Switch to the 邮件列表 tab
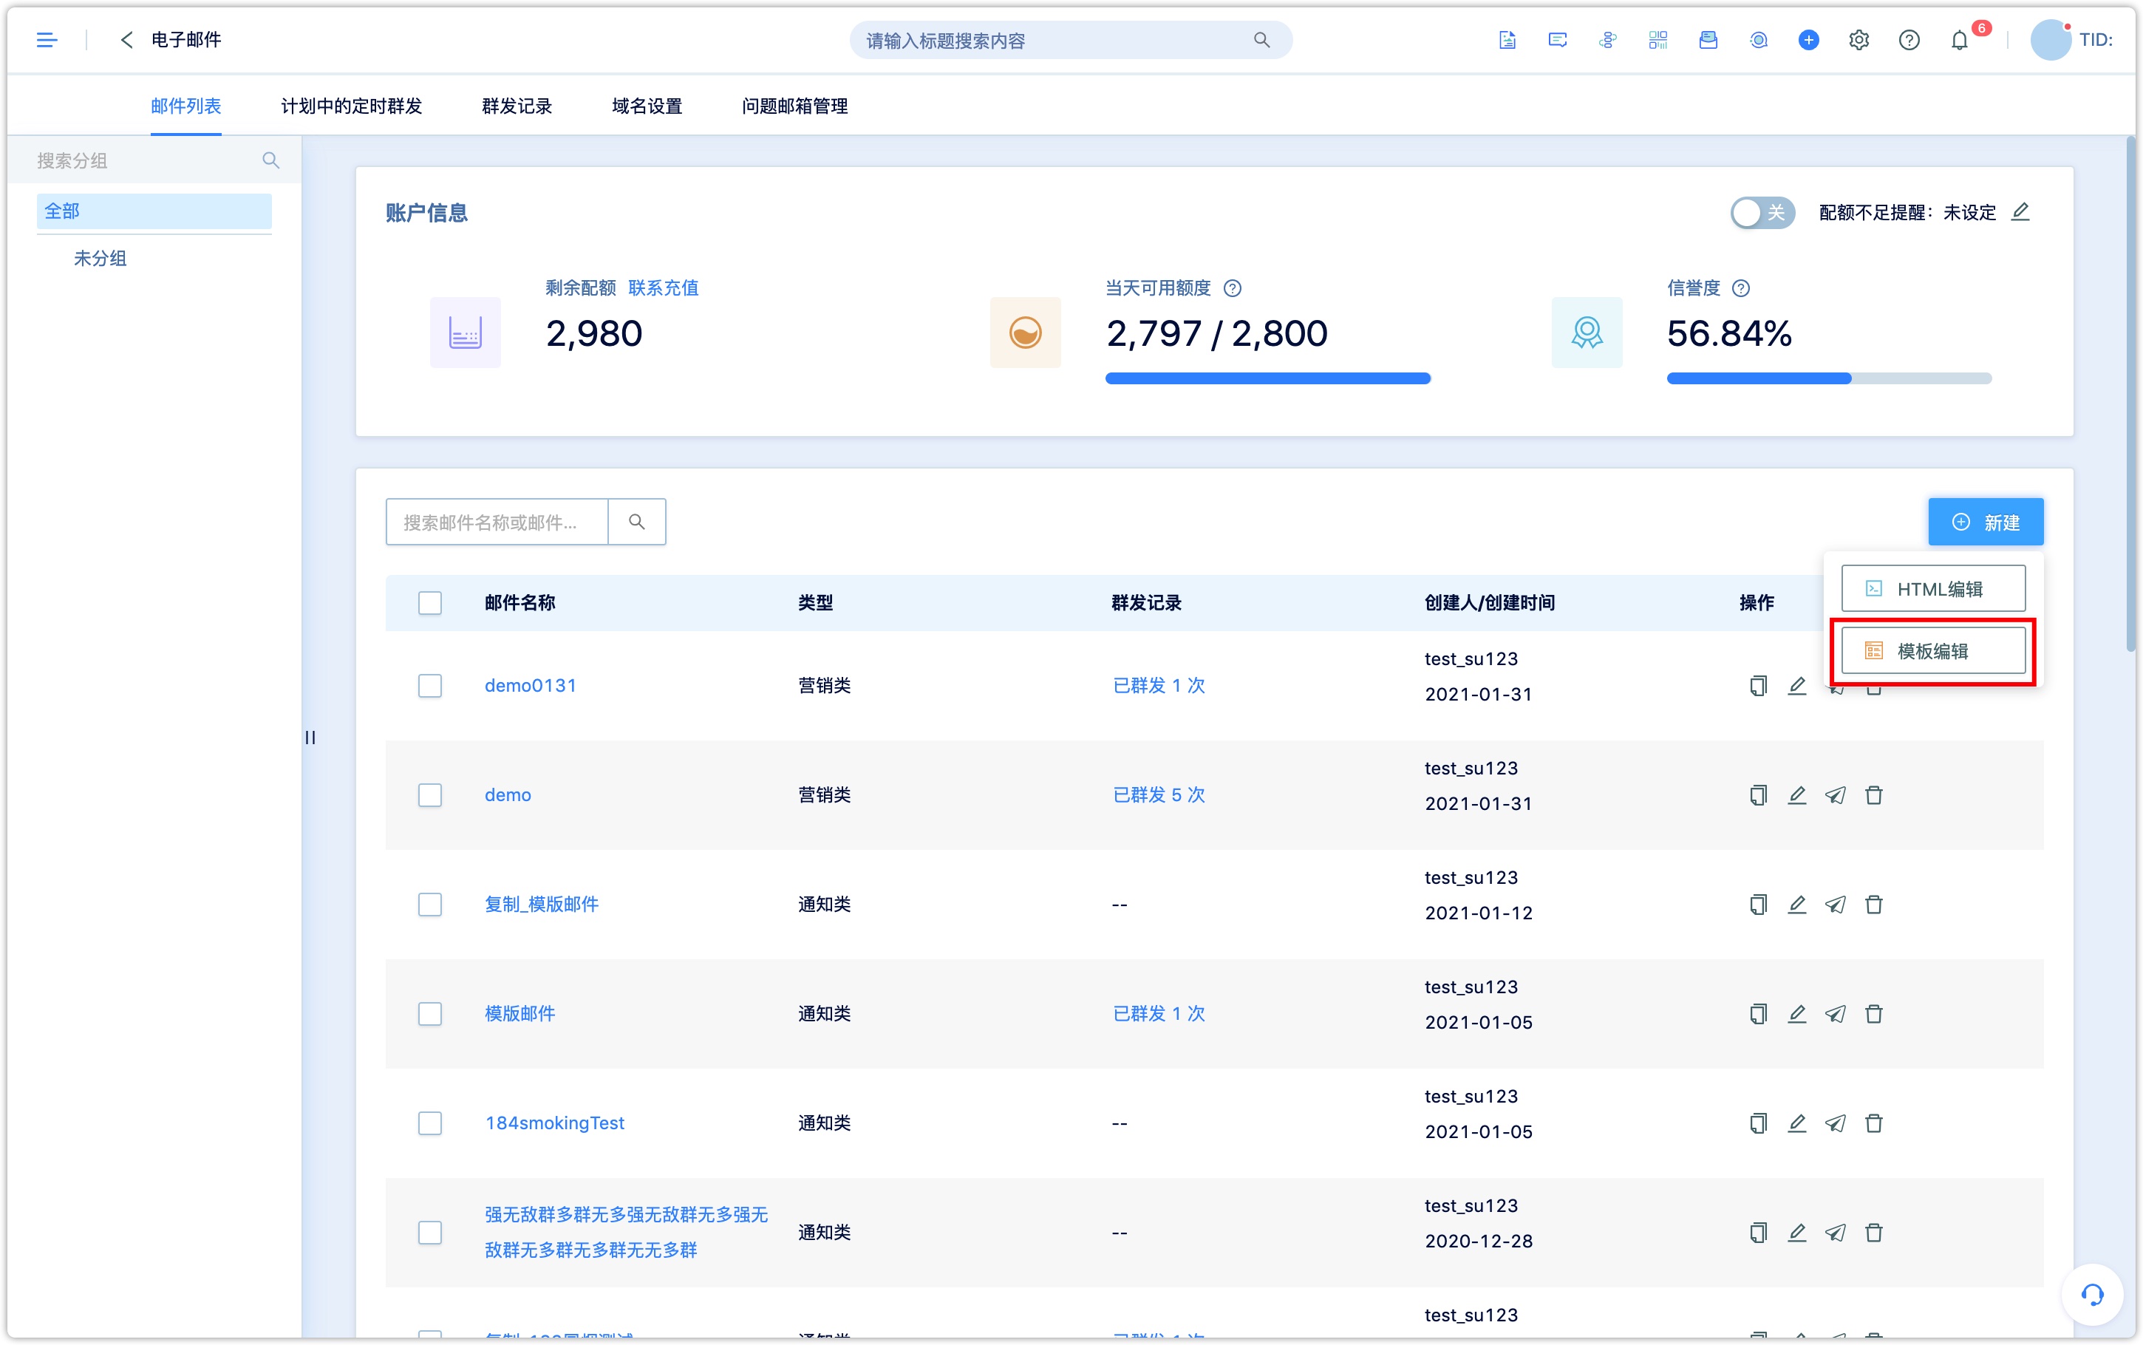This screenshot has width=2143, height=1345. point(185,106)
